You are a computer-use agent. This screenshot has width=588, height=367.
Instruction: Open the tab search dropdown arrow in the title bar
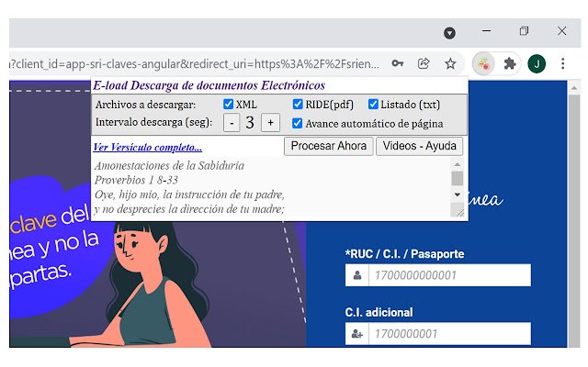(449, 33)
